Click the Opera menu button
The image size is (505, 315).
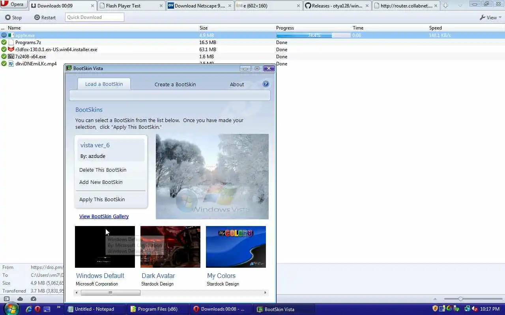click(14, 4)
